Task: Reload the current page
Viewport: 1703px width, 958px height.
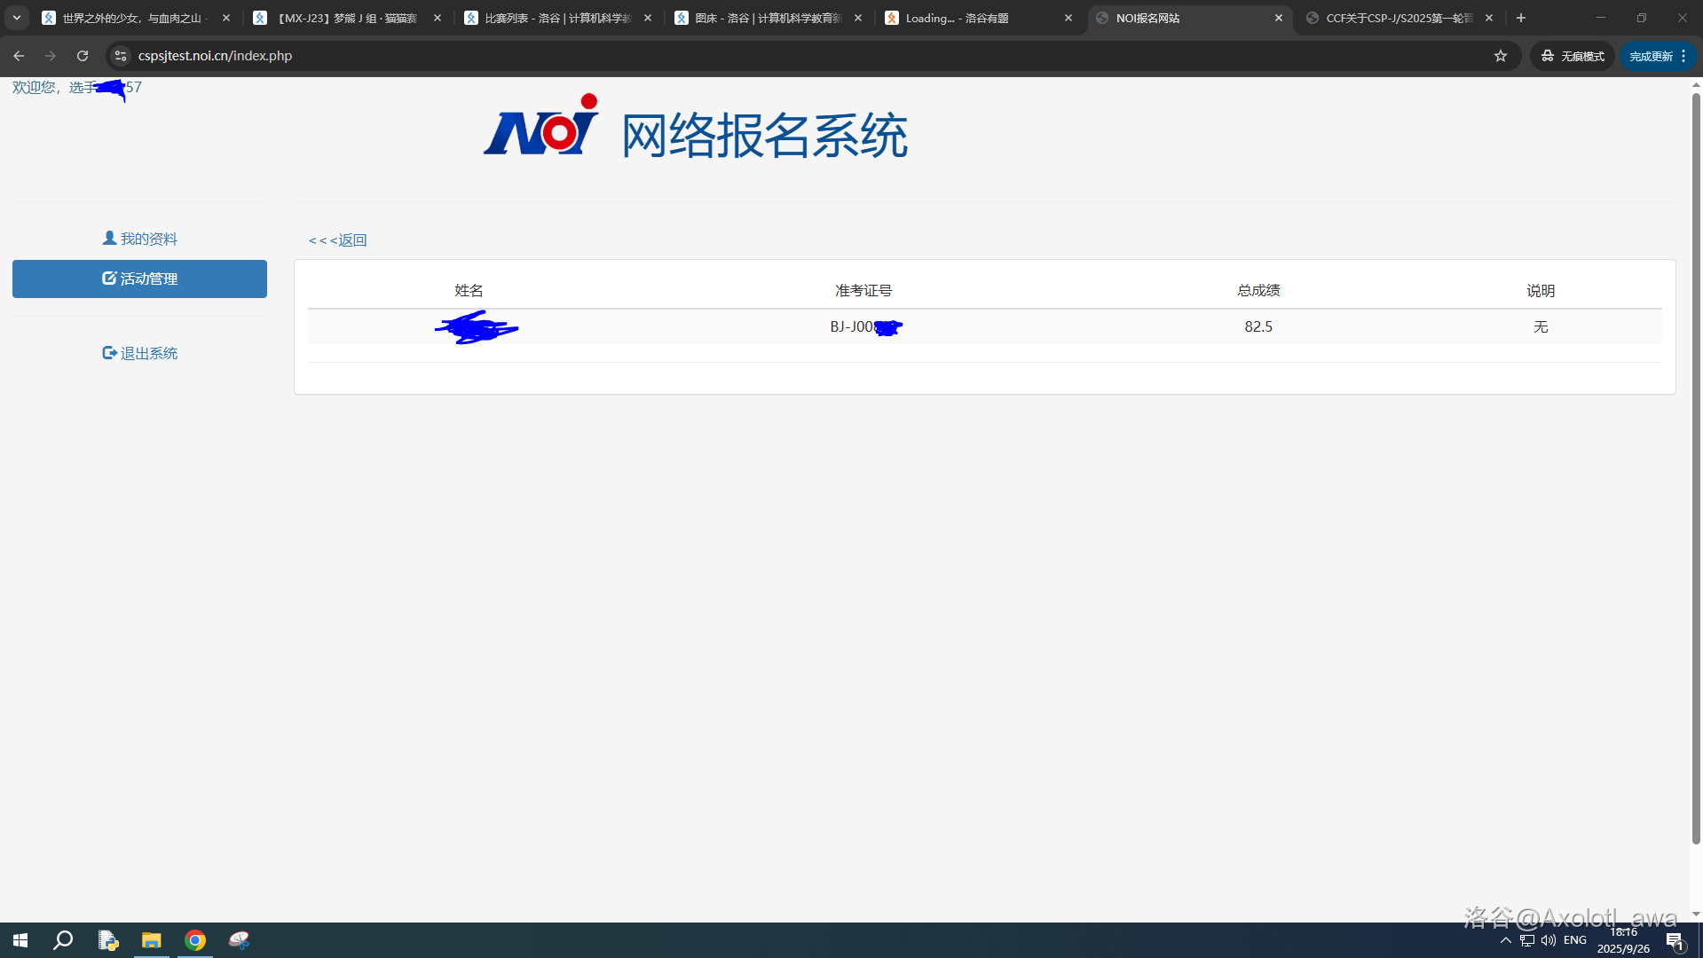Action: (x=83, y=55)
